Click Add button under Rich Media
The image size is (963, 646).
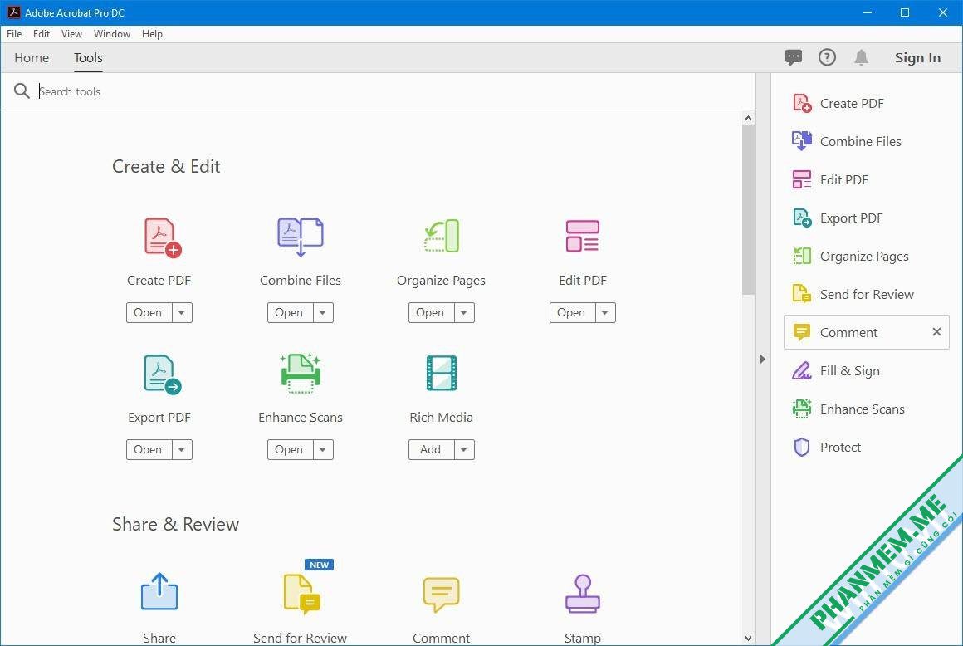pyautogui.click(x=432, y=449)
